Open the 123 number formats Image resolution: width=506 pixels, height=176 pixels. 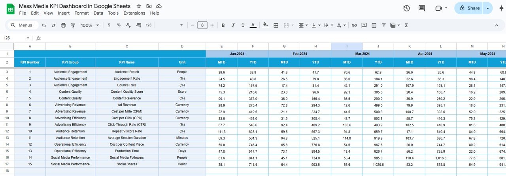149,25
